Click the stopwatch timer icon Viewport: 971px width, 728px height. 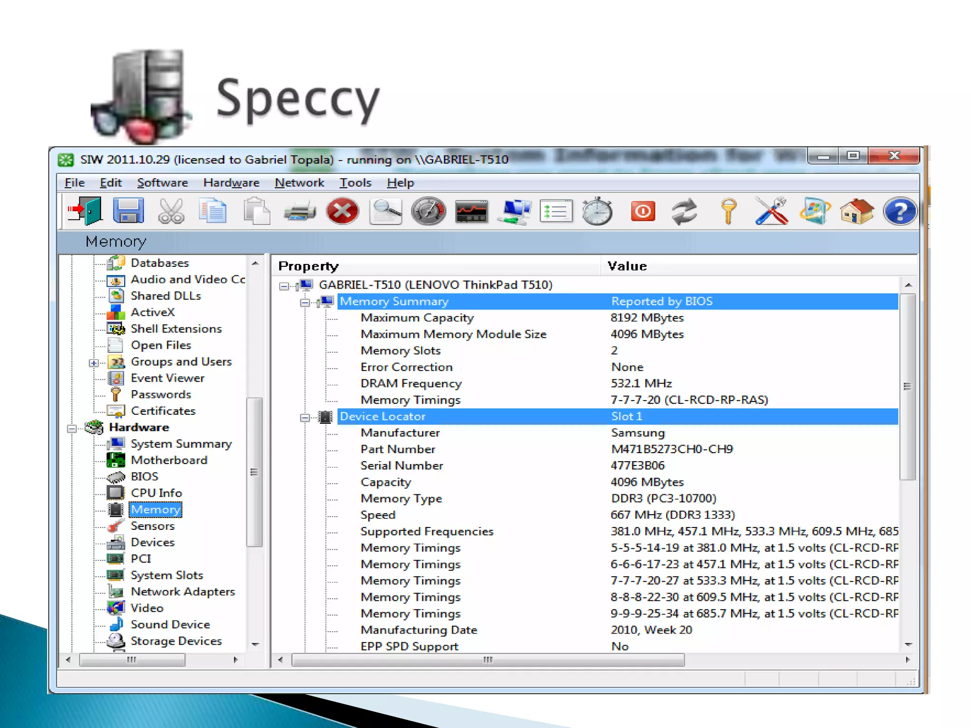[x=597, y=211]
